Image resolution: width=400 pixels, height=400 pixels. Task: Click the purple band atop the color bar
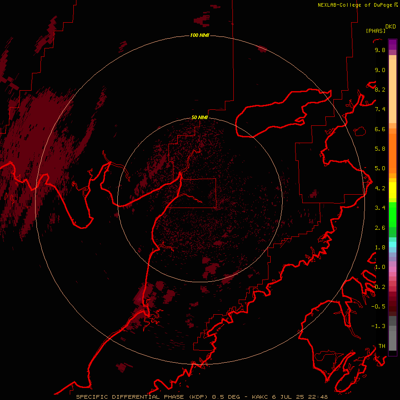pos(392,44)
